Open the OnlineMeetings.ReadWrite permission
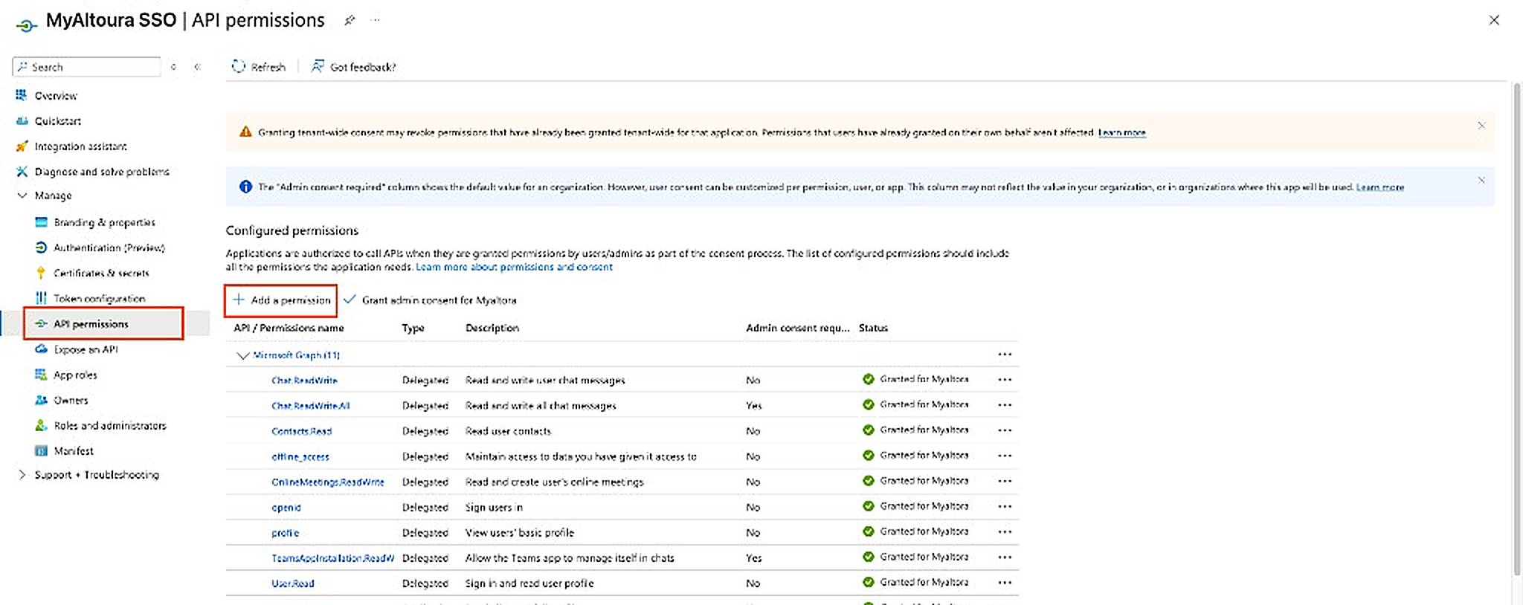 tap(327, 482)
